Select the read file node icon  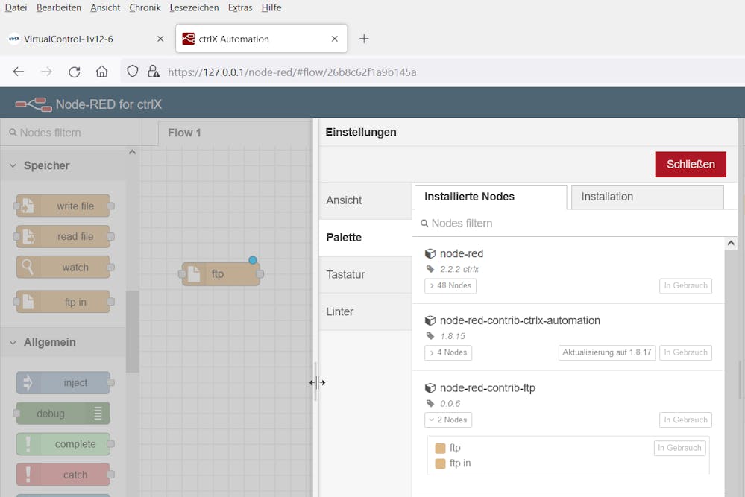[27, 237]
